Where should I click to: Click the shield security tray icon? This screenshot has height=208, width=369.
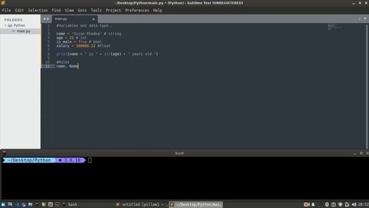340,205
